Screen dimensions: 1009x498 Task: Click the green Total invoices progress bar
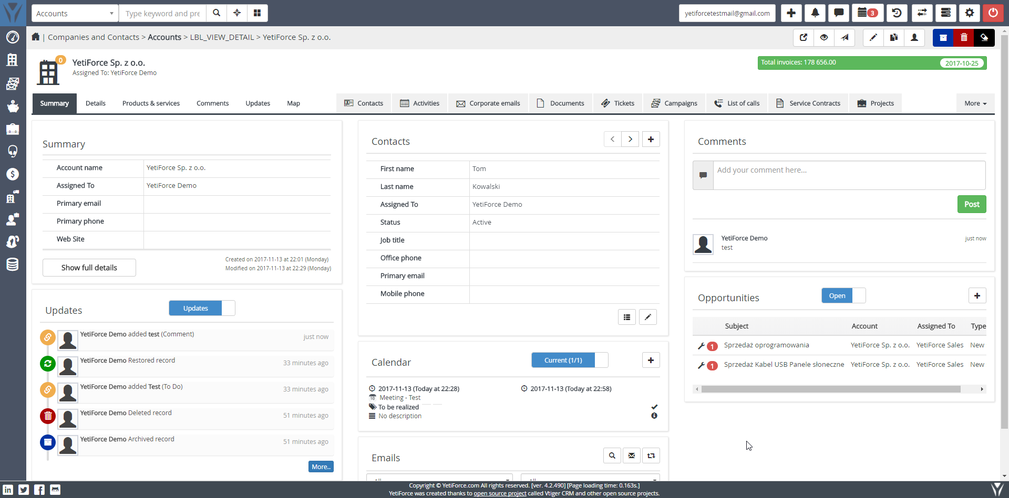(872, 63)
